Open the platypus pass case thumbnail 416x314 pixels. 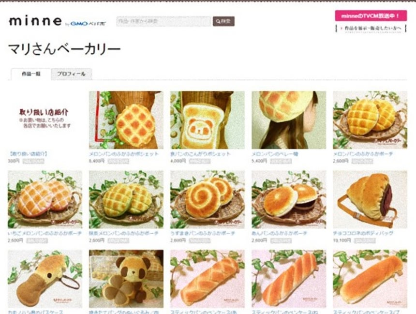45,279
